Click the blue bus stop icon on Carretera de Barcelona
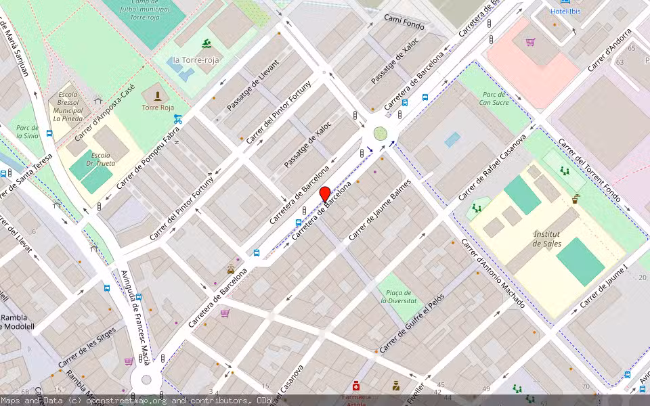The height and width of the screenshot is (406, 650). click(x=298, y=222)
